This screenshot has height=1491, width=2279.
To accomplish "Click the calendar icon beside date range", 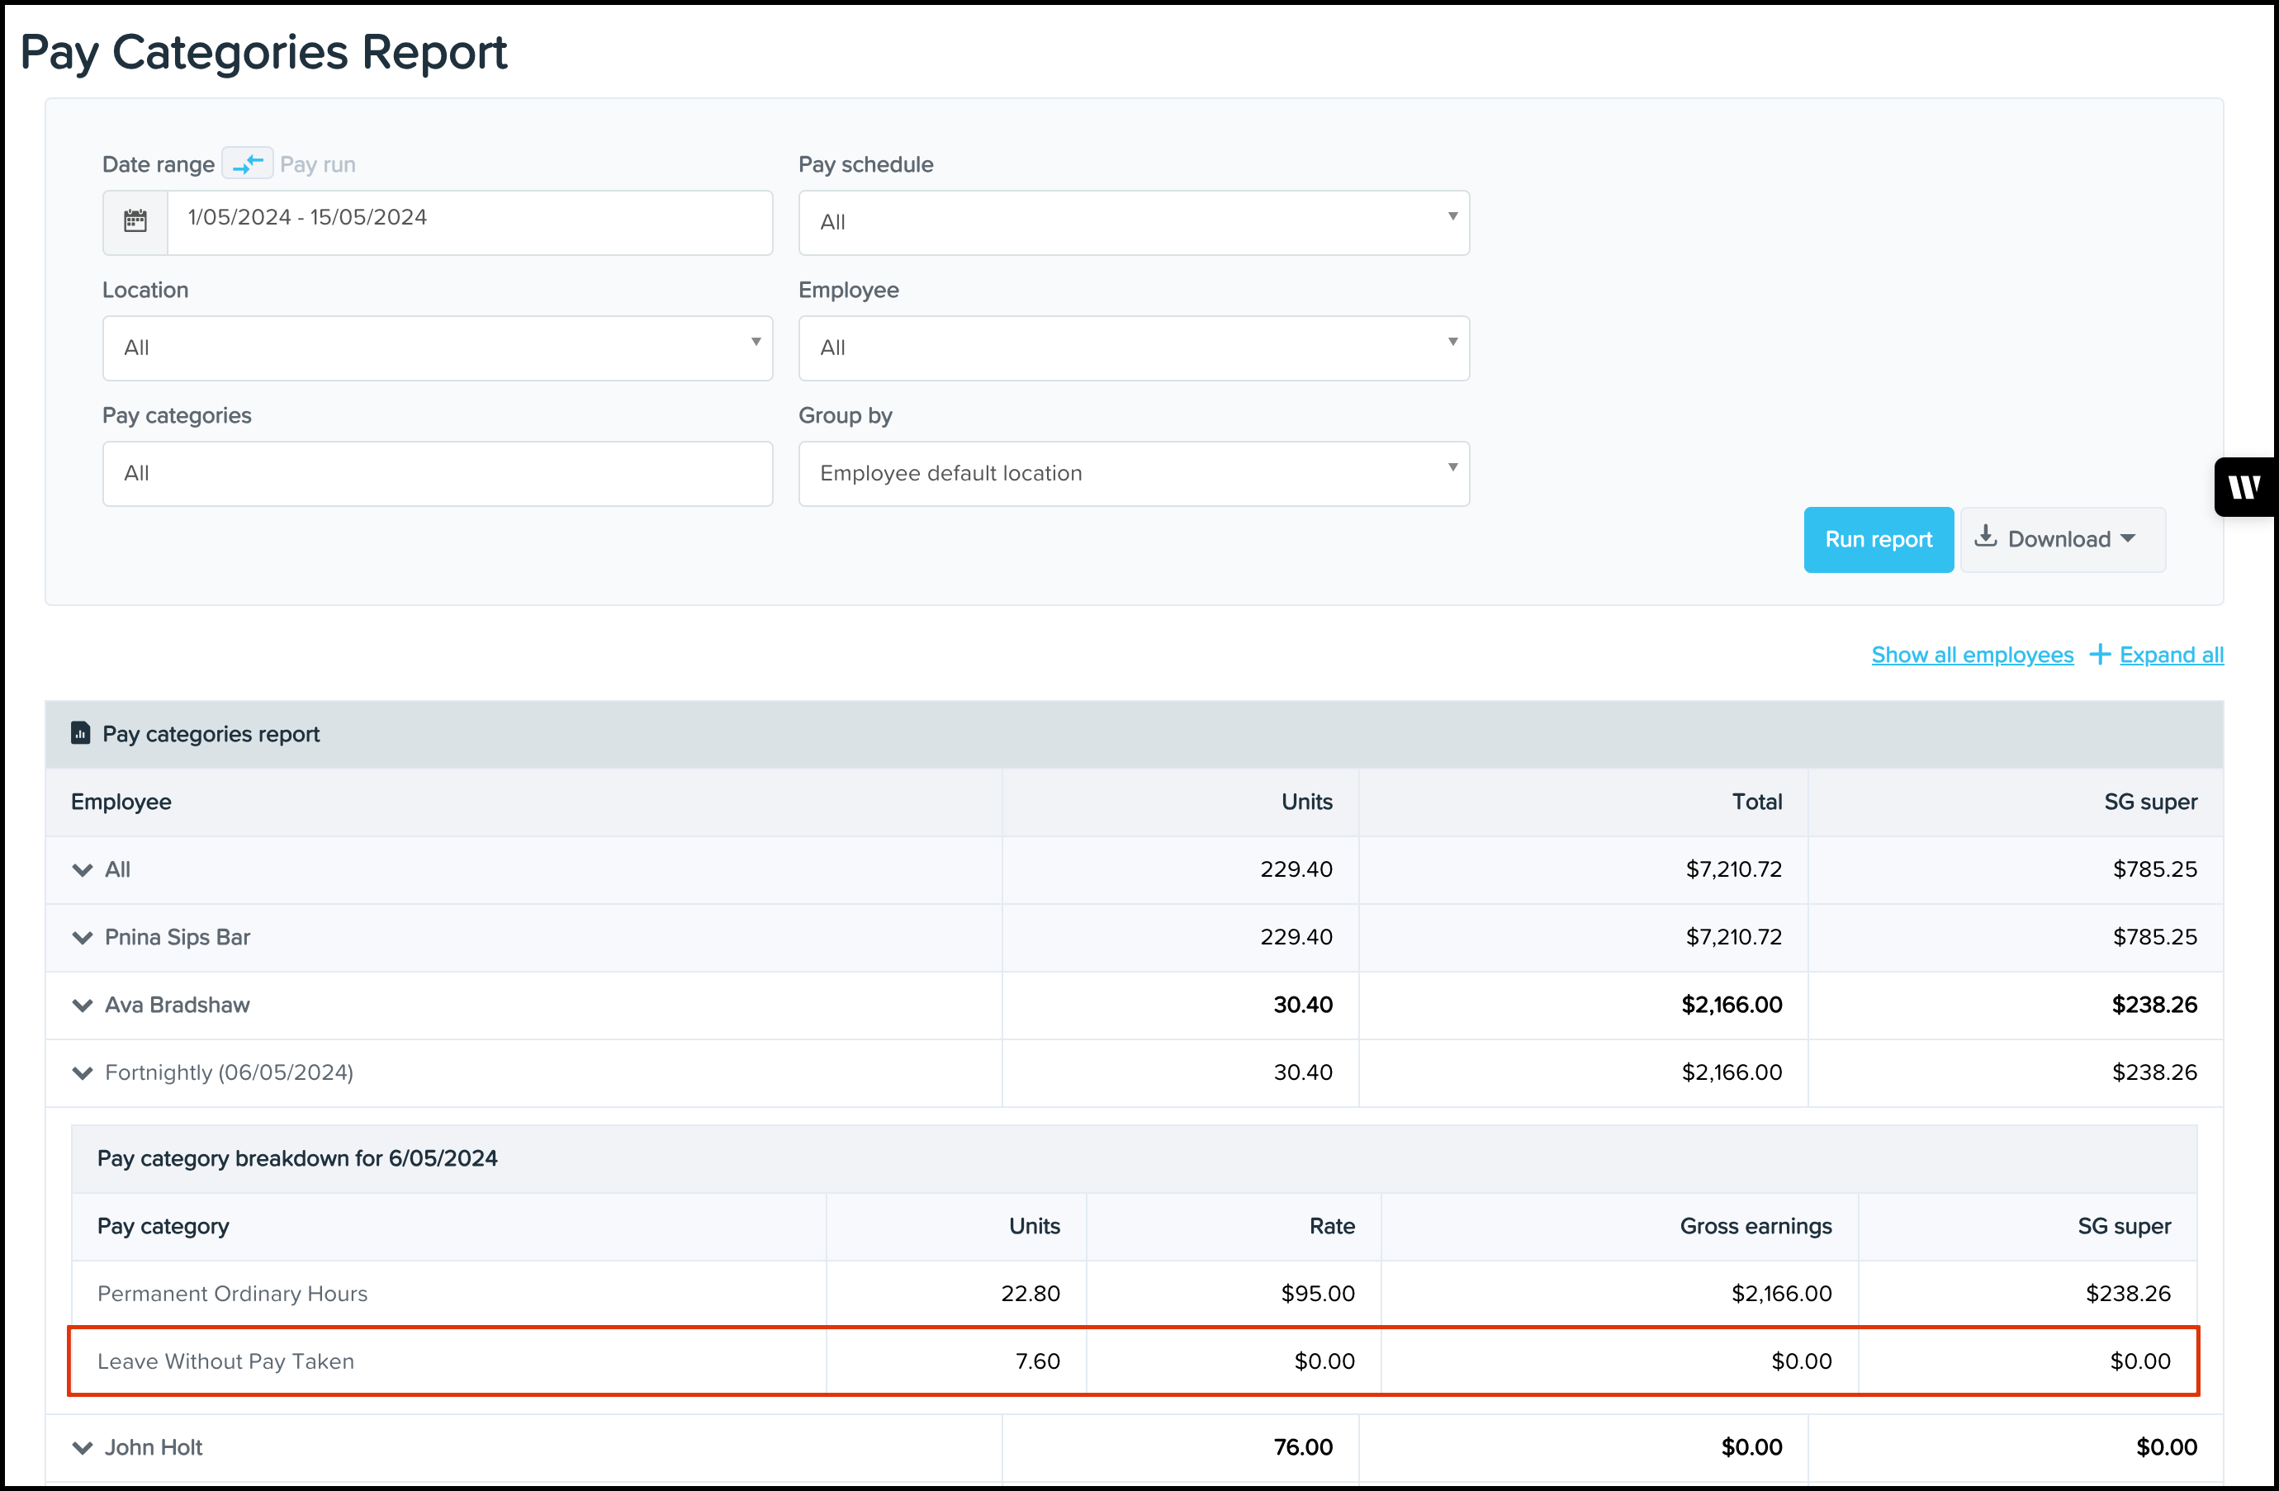I will tap(135, 221).
